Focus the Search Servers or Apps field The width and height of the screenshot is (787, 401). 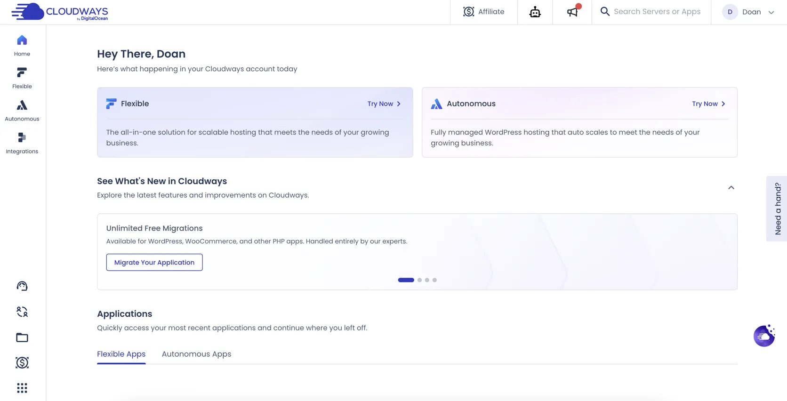pyautogui.click(x=657, y=11)
